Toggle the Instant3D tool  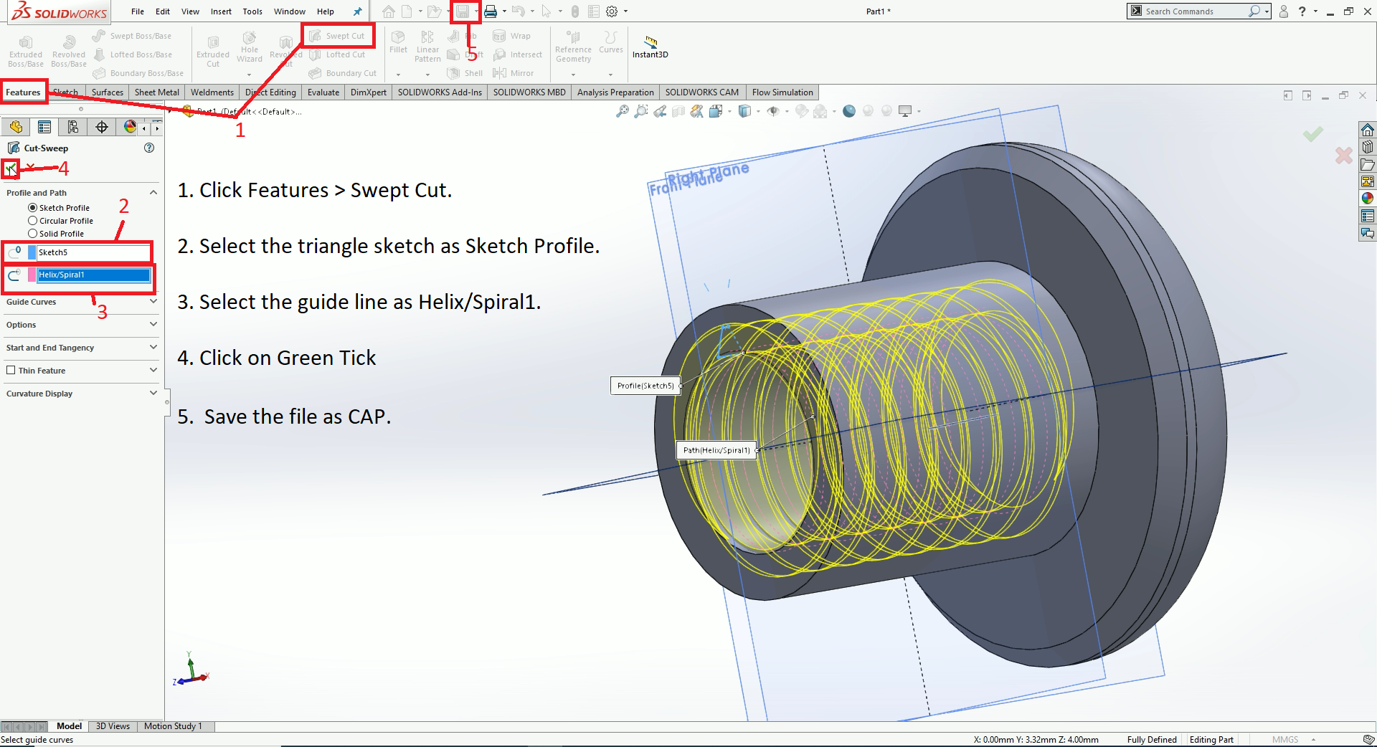(x=650, y=47)
